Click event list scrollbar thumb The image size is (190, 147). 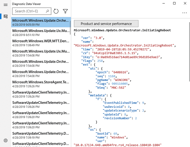[x=70, y=28]
